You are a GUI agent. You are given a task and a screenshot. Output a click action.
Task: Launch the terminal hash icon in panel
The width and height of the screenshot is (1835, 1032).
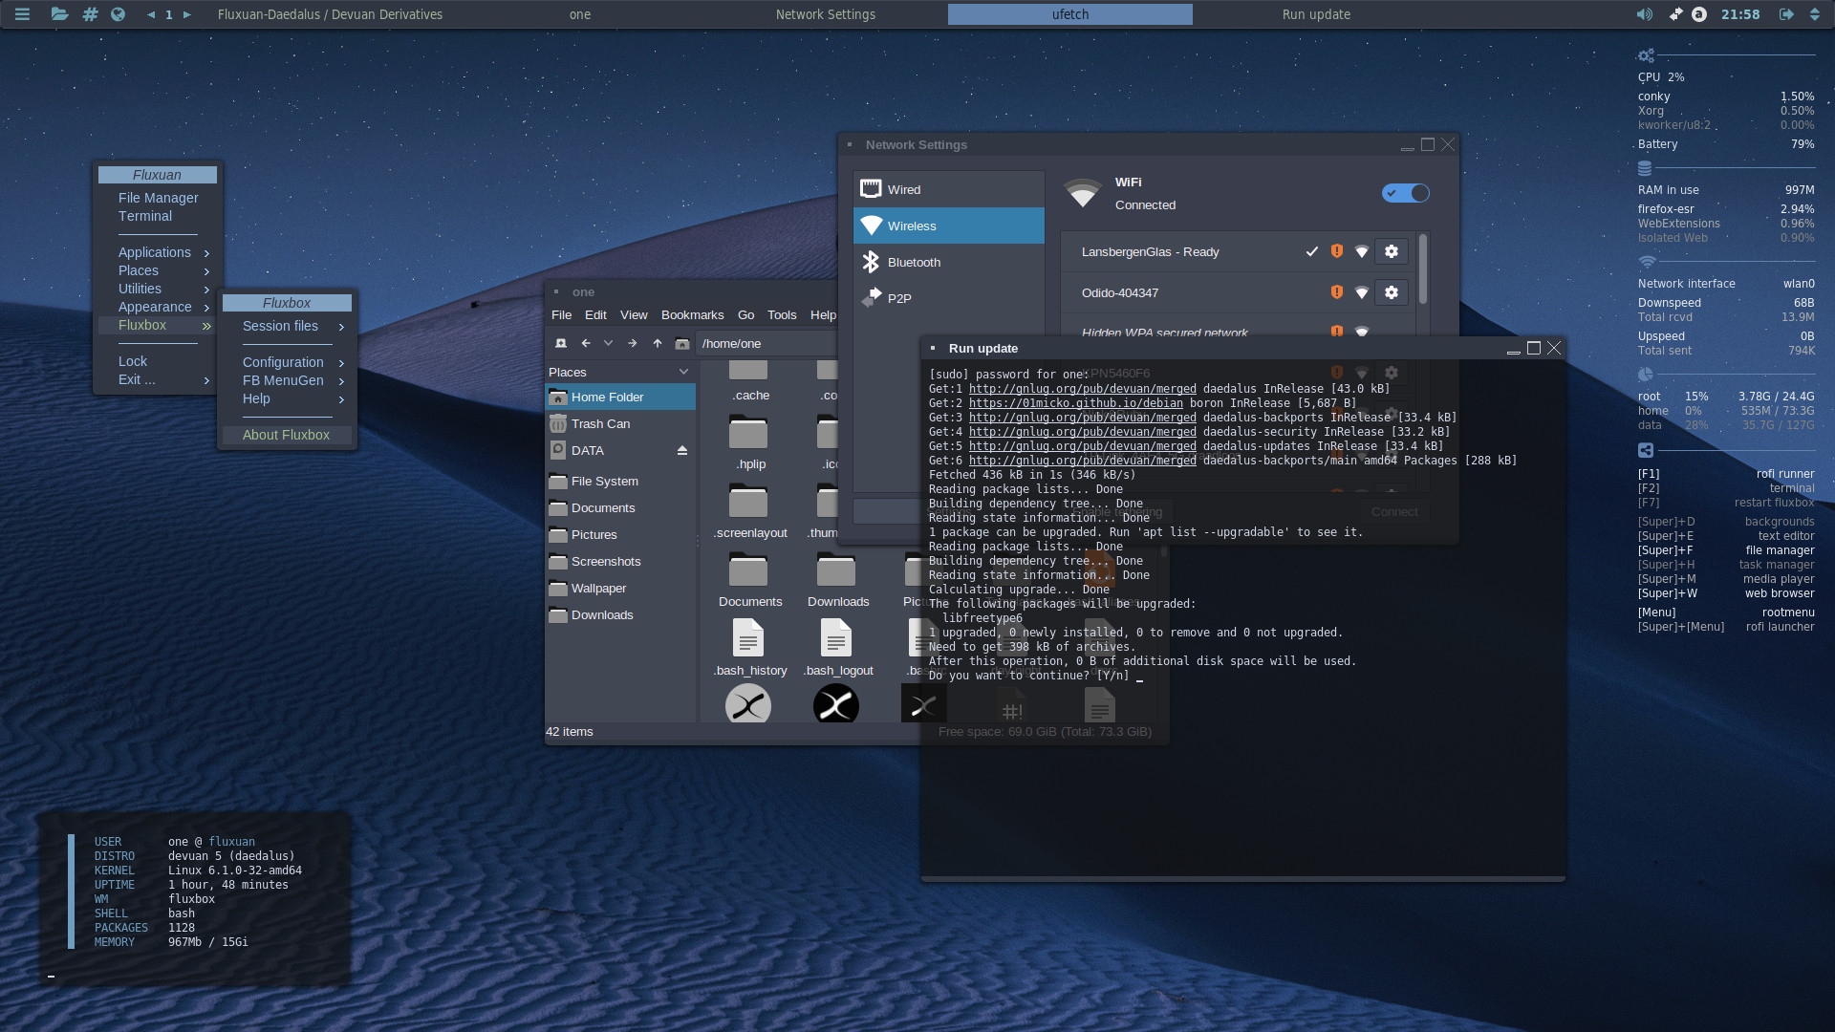click(x=90, y=14)
